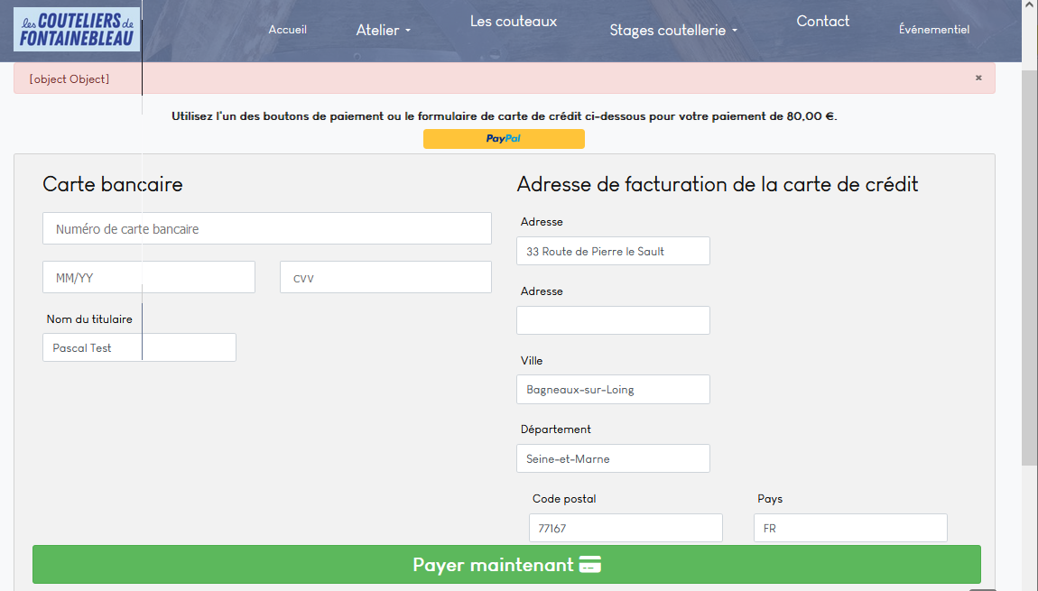
Task: Dismiss the [object Object] error alert
Action: [x=978, y=78]
